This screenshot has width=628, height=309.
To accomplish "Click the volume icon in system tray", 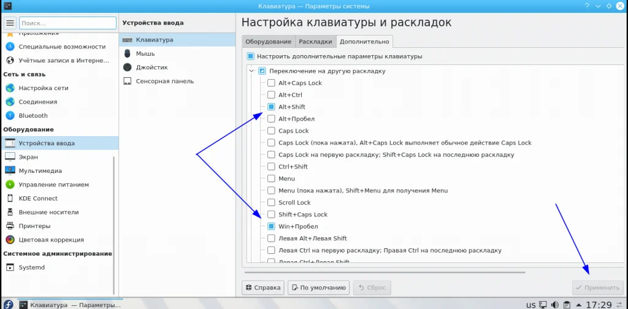I will pos(555,305).
